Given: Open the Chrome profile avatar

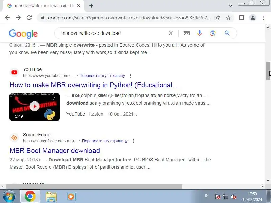Looking at the screenshot, I should coord(252,18).
